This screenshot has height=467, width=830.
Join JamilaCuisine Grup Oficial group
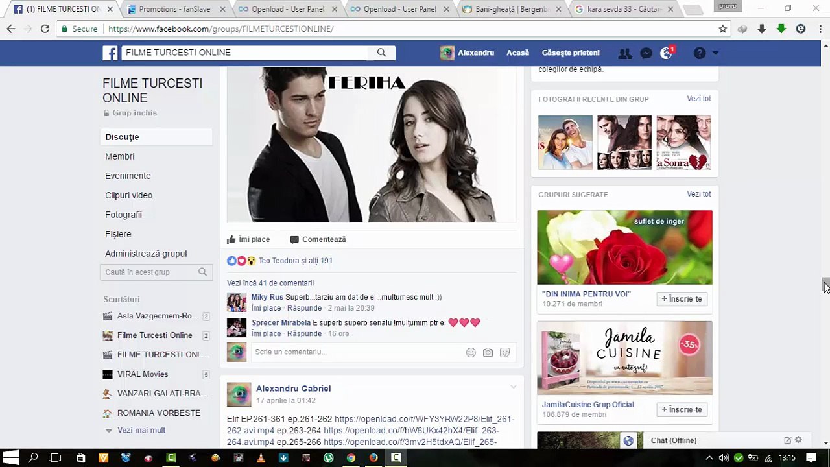pos(682,409)
